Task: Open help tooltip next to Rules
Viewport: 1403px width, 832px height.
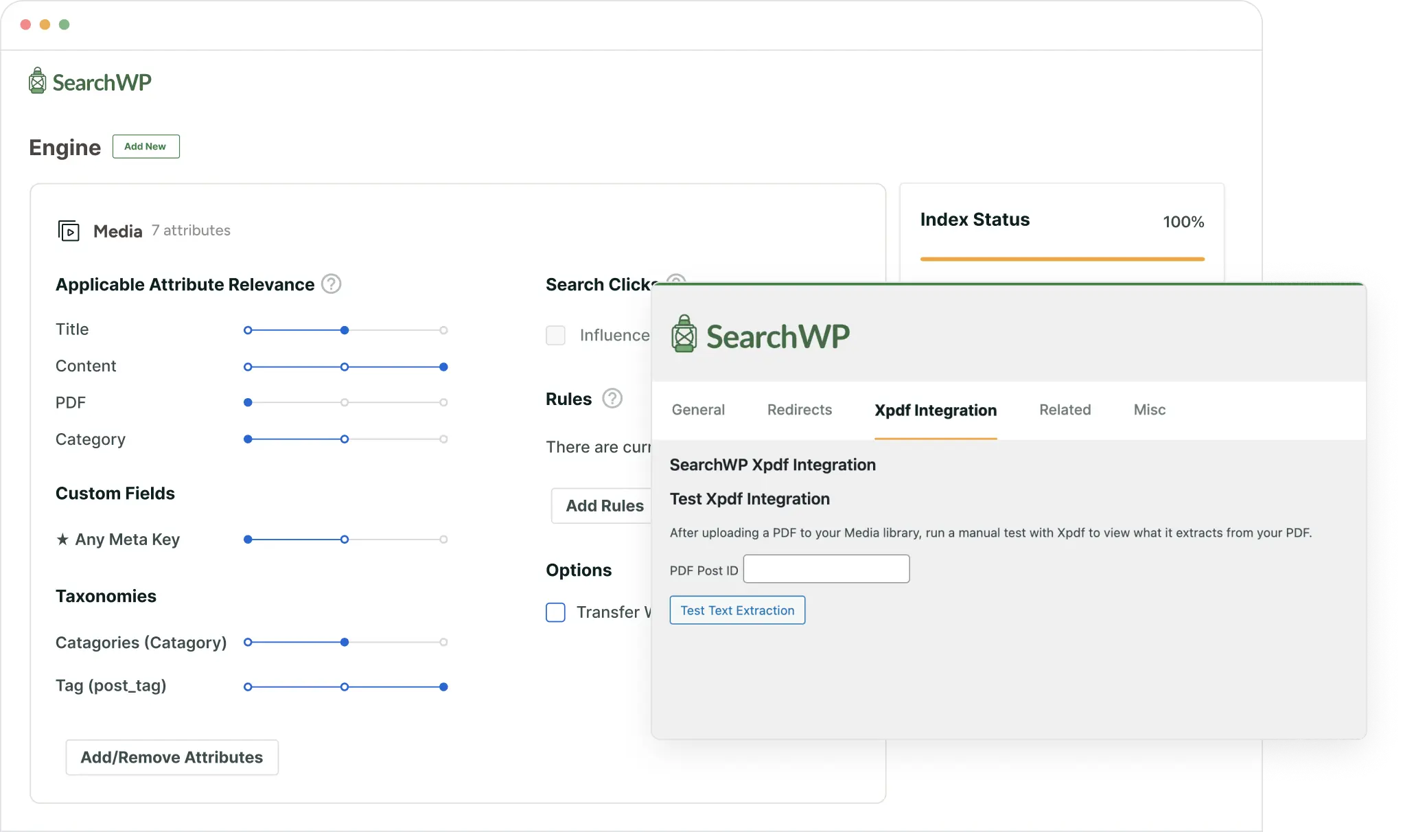Action: pos(612,398)
